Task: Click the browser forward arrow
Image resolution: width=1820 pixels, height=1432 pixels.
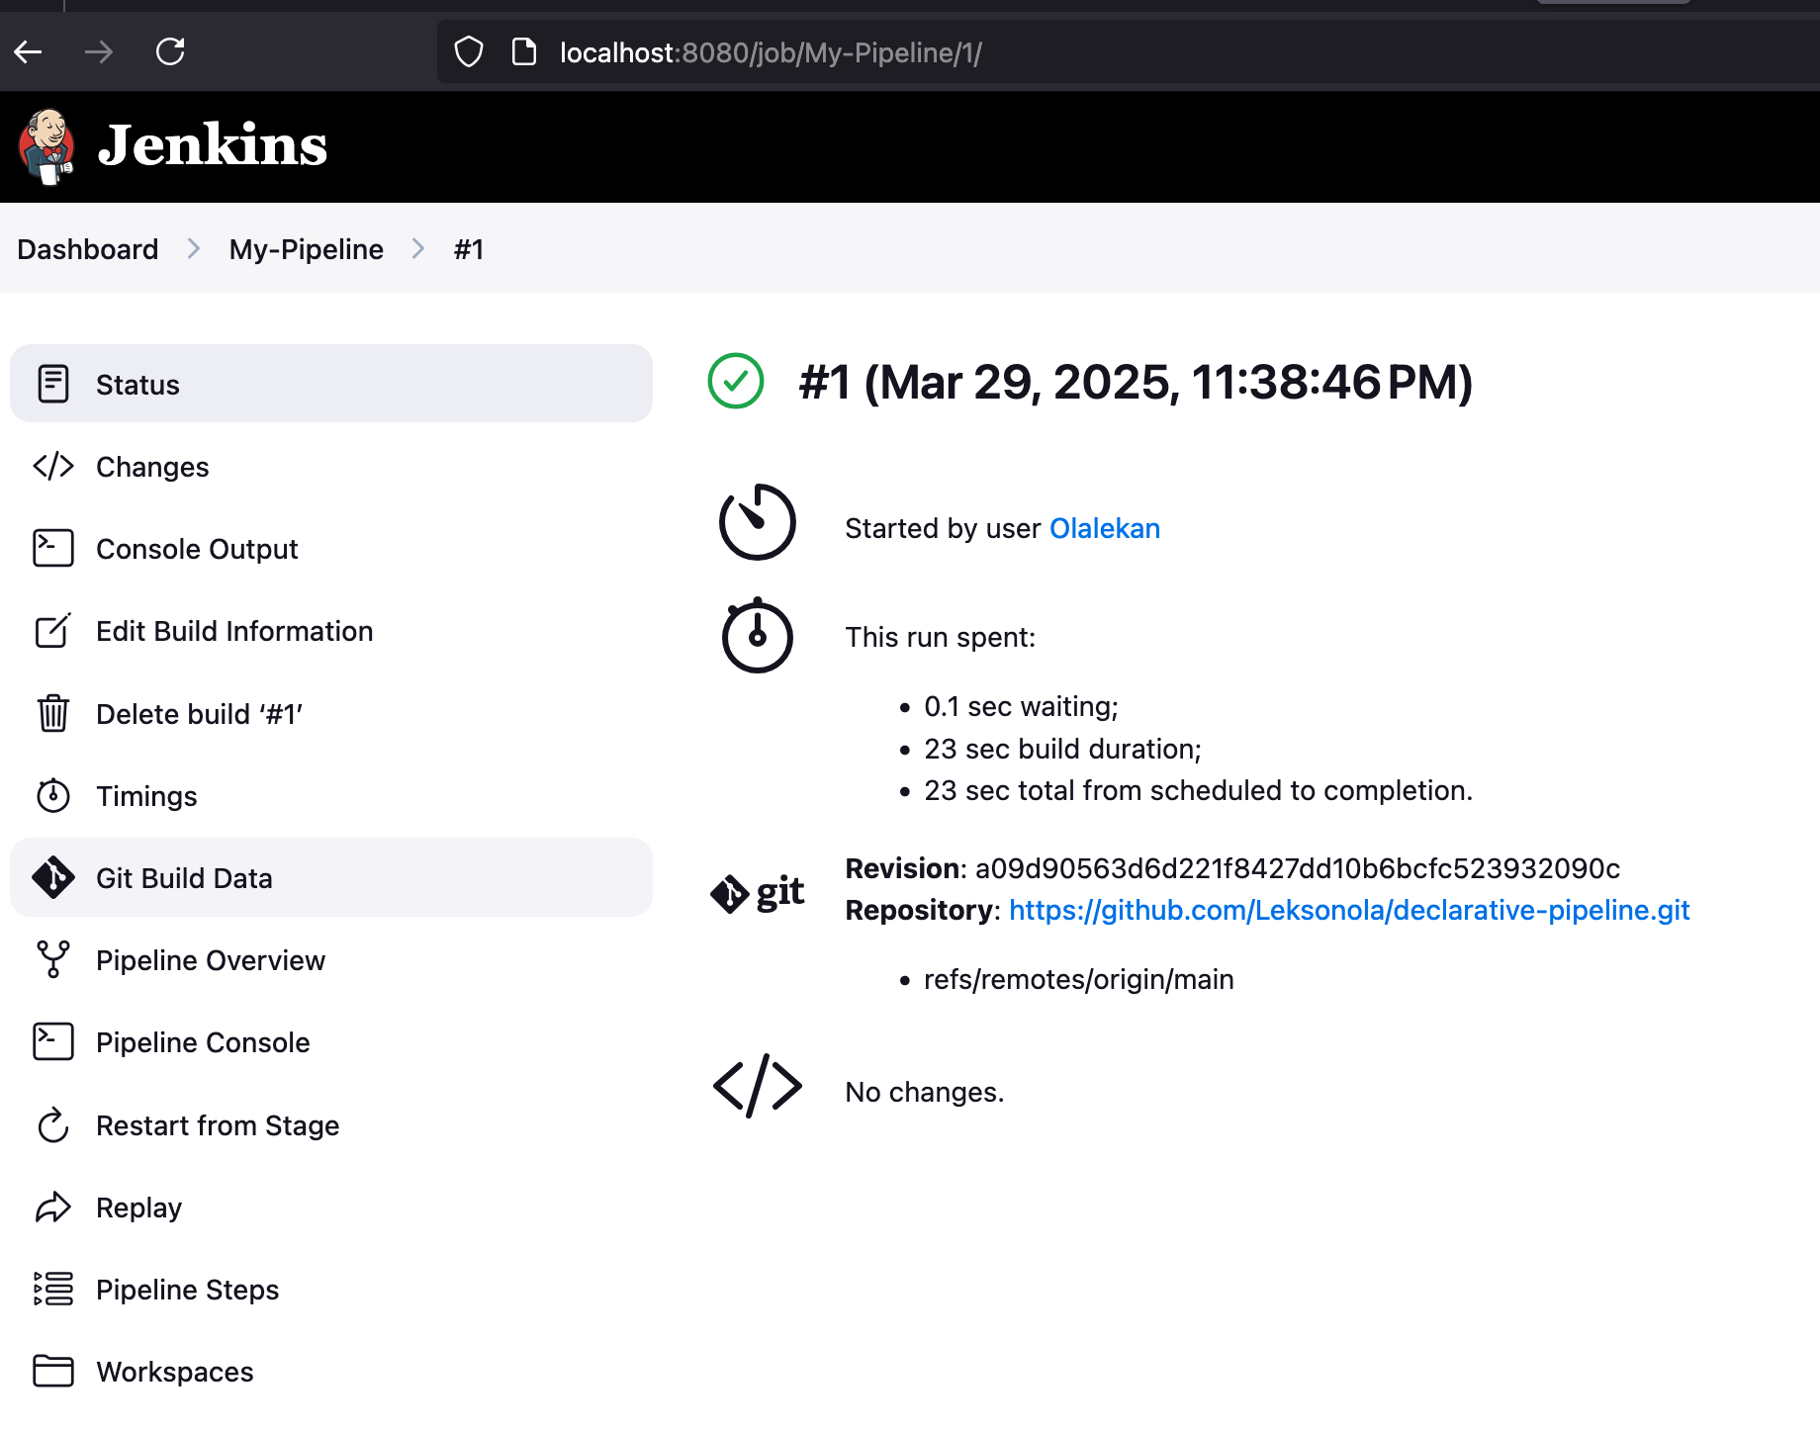Action: (99, 51)
